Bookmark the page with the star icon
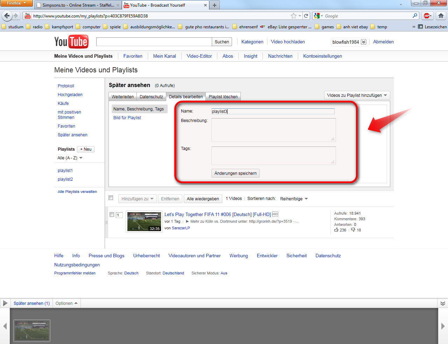Screen dimensions: 448x344 point(294,16)
